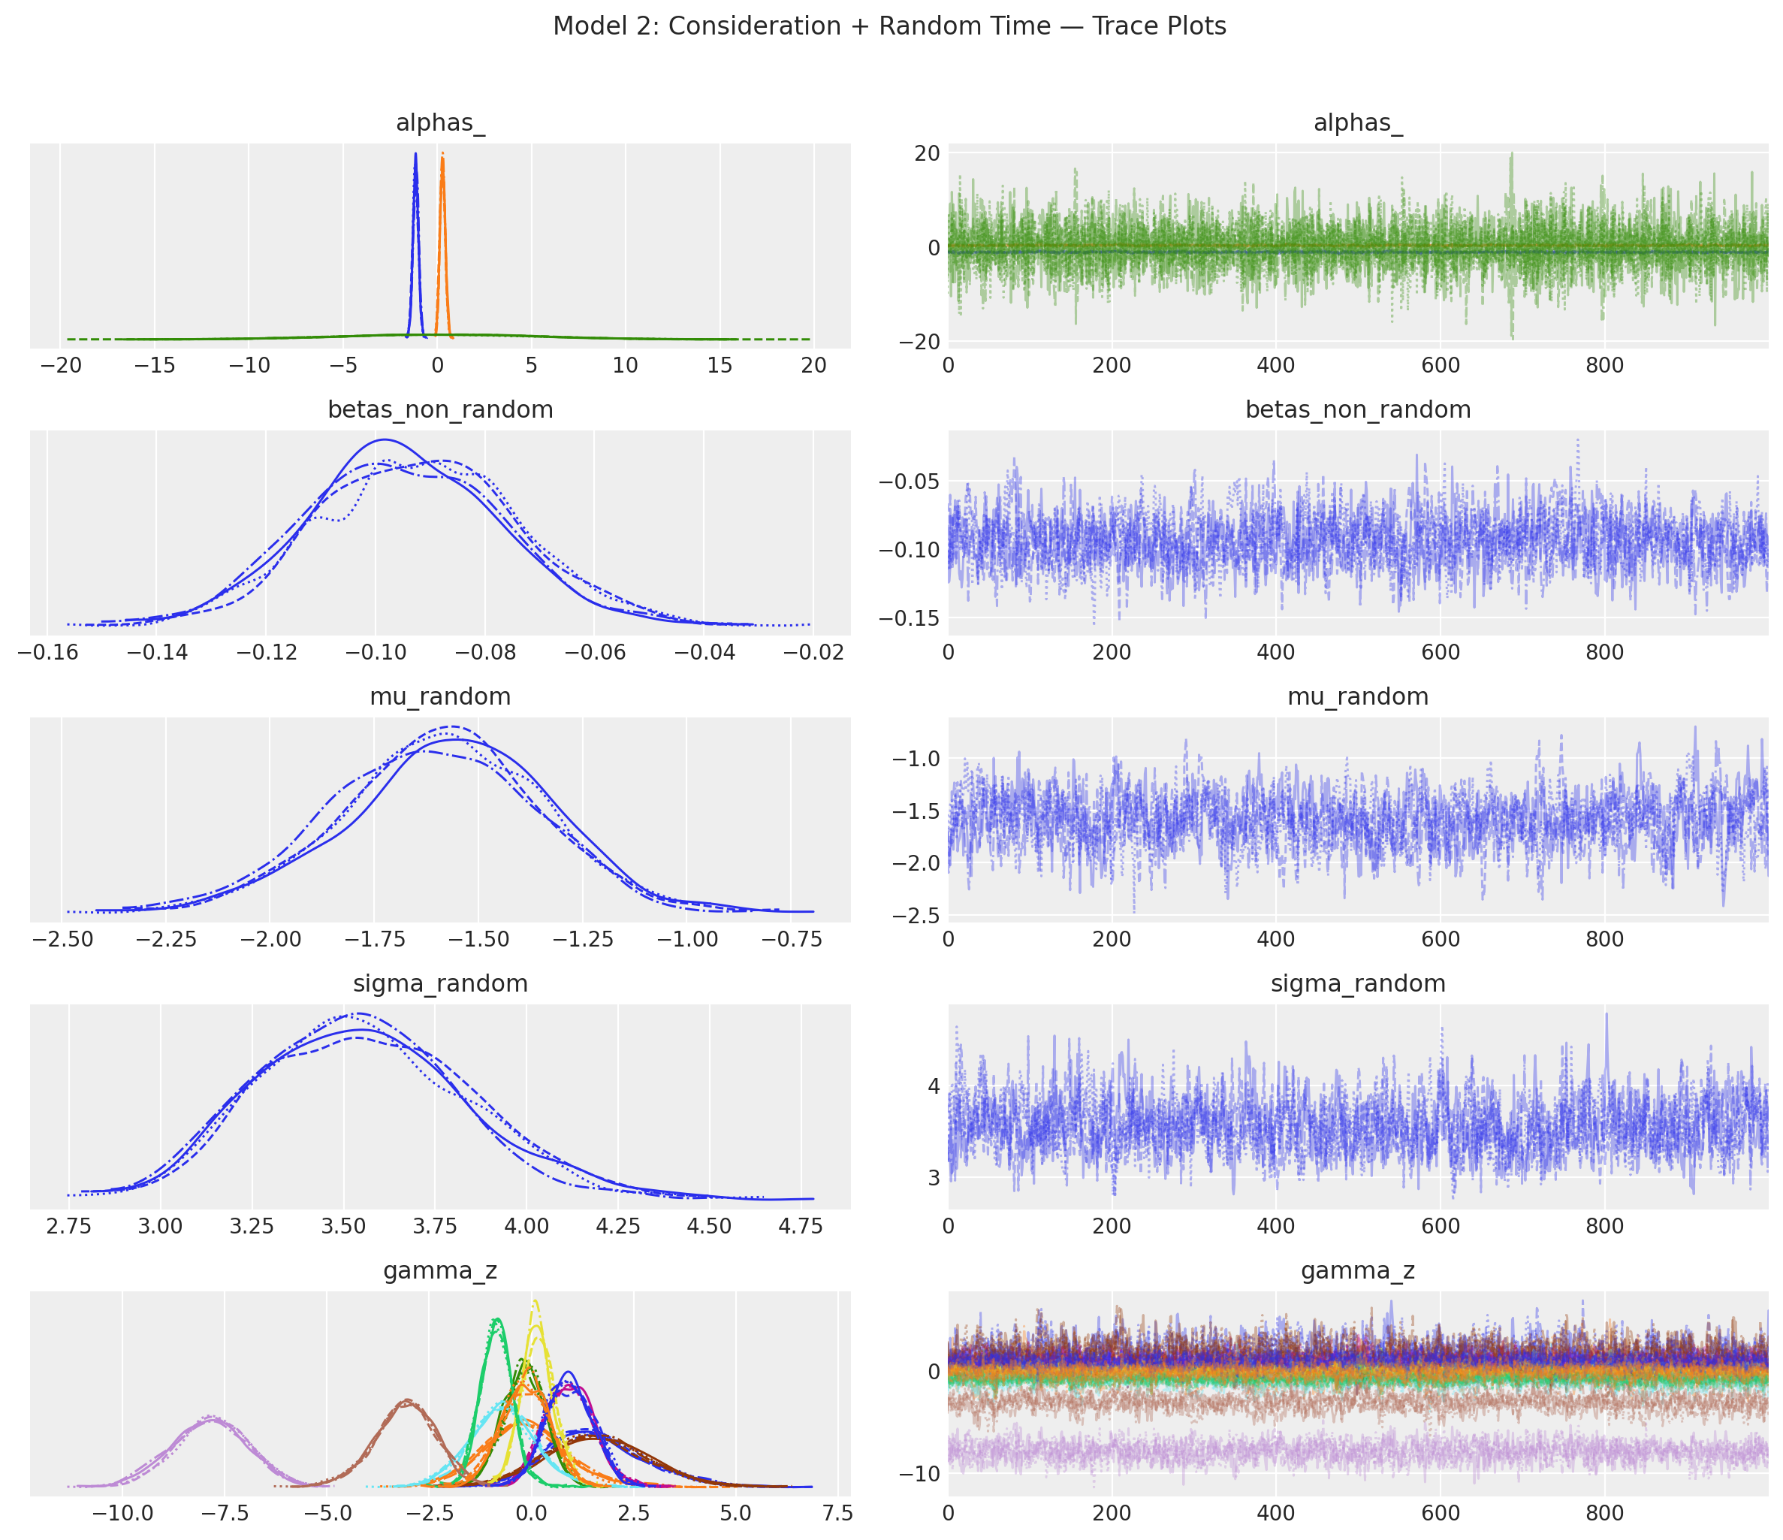The image size is (1783, 1540).
Task: Click the 400 tick under the betas_non_random trace
Action: pos(1276,653)
